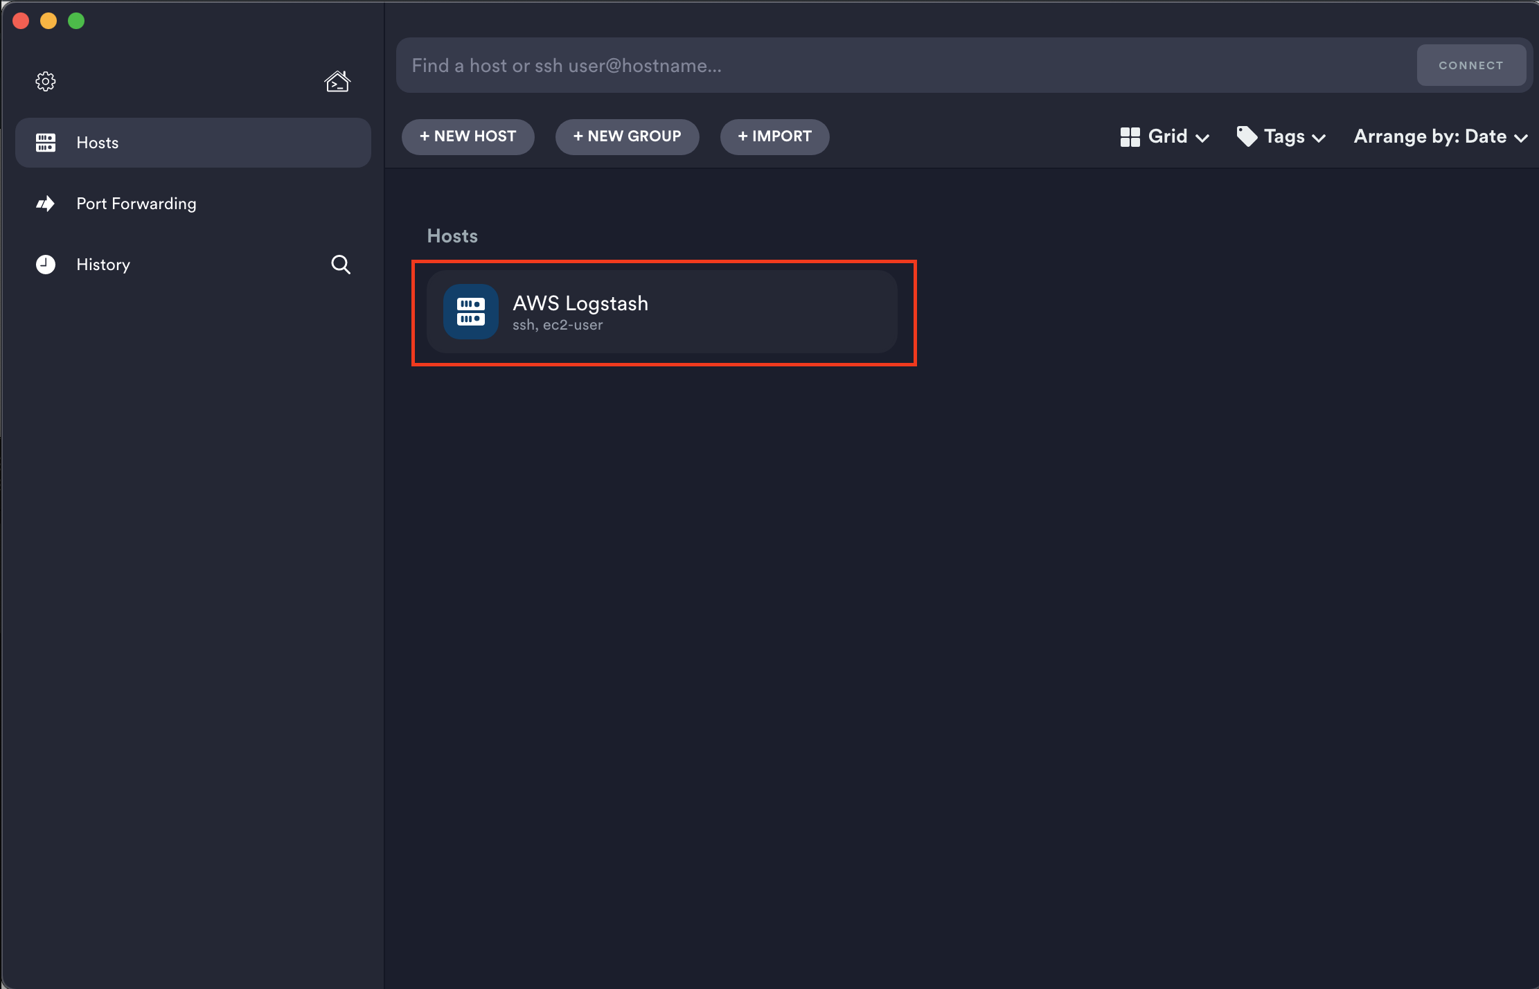Click the History search magnifier icon
Image resolution: width=1539 pixels, height=989 pixels.
pos(340,265)
